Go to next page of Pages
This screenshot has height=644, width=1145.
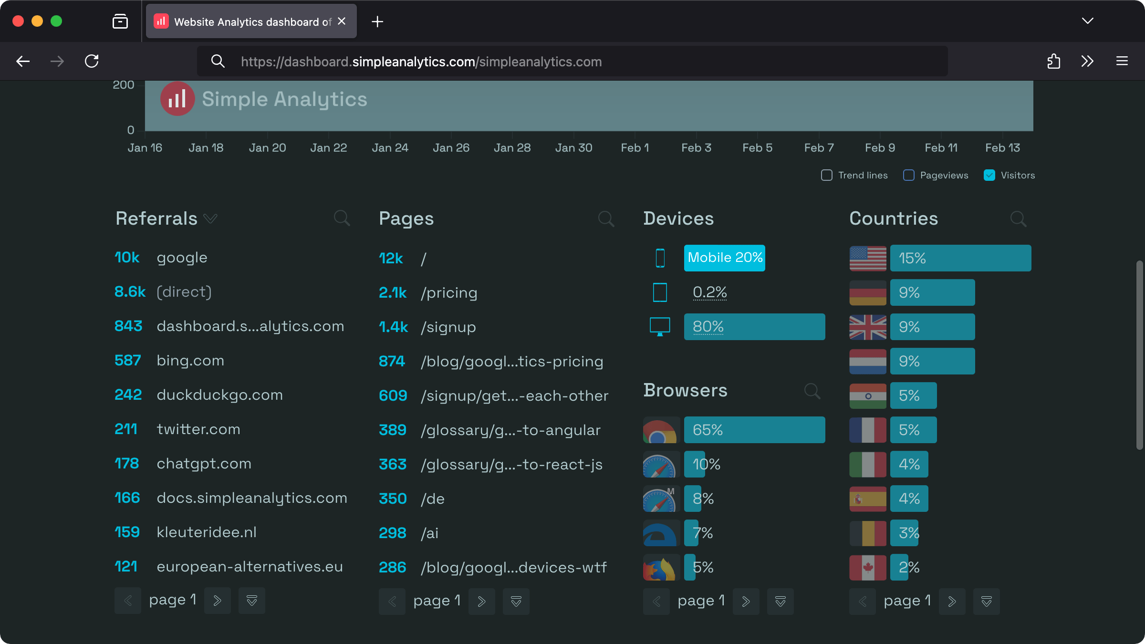click(482, 602)
